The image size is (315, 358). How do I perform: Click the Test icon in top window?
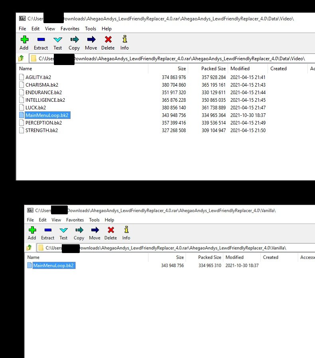58,40
